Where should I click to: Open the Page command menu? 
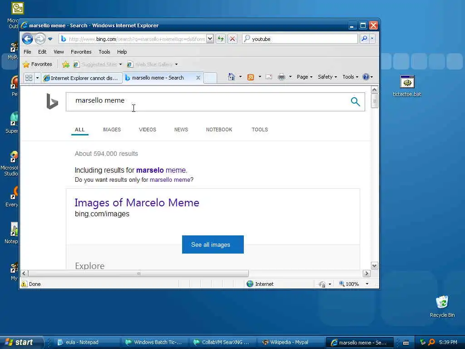305,77
